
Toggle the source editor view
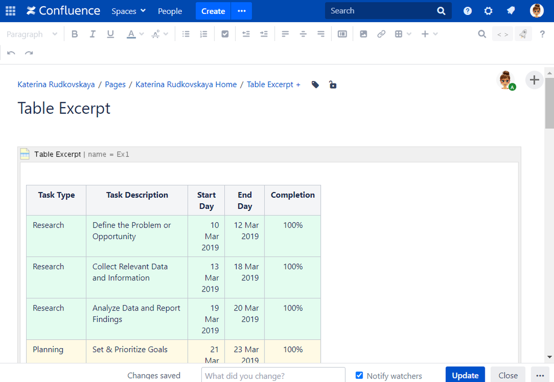coord(502,34)
